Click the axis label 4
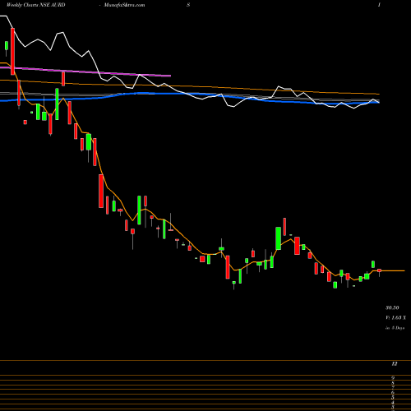411x411 pixels. click(x=393, y=403)
